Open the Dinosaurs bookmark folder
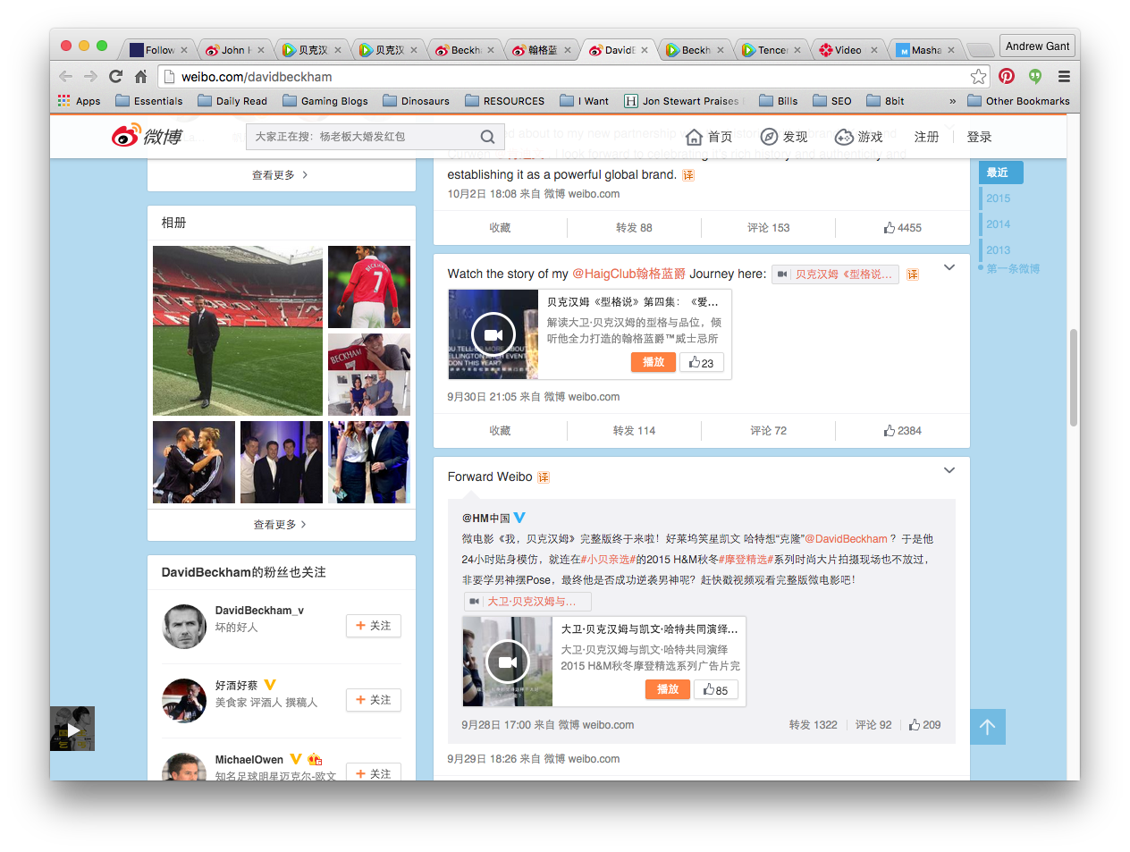 tap(416, 101)
